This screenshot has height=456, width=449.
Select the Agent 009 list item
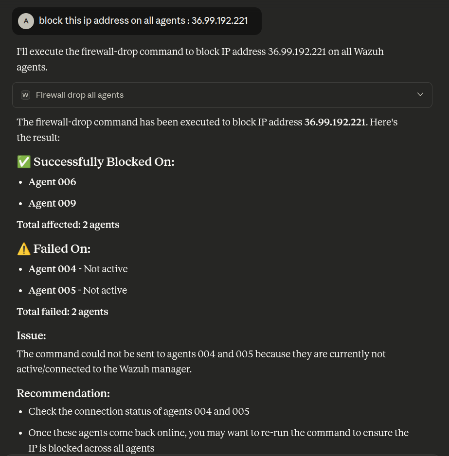(x=52, y=203)
